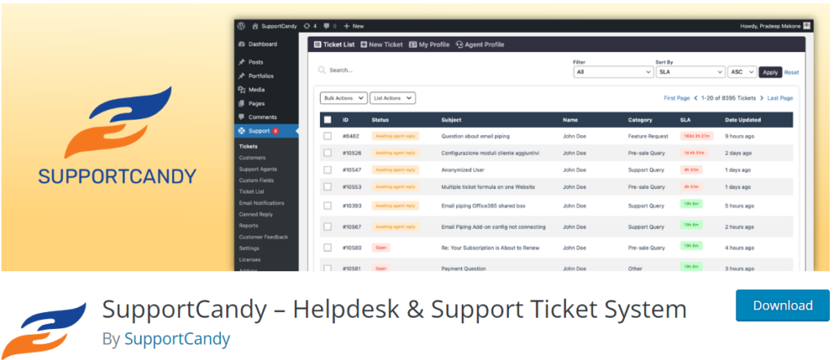Click the Support lifebuoy icon
Screen dimensions: 834x360
click(x=242, y=131)
